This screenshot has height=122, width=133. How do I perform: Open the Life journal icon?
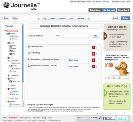coord(8,58)
